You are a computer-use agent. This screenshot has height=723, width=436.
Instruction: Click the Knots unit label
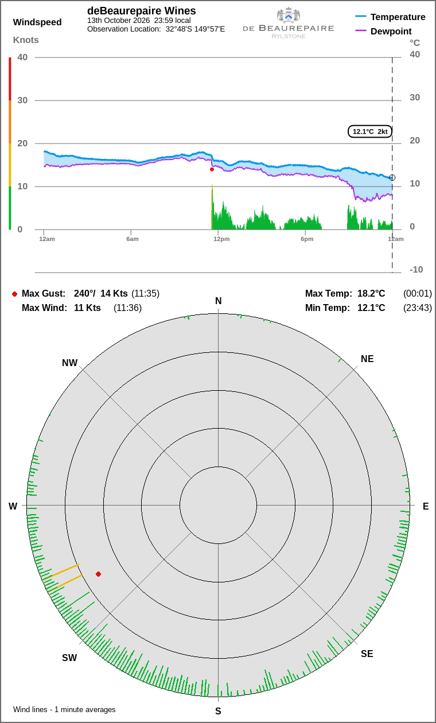point(26,40)
